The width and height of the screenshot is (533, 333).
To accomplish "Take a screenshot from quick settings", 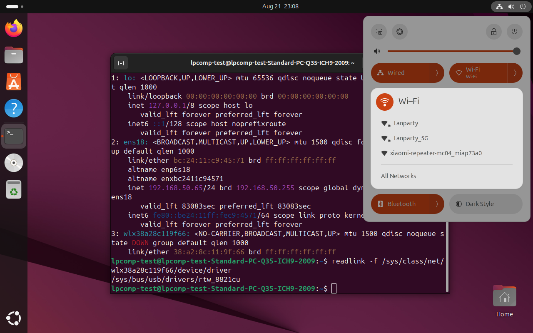I will coord(379,32).
